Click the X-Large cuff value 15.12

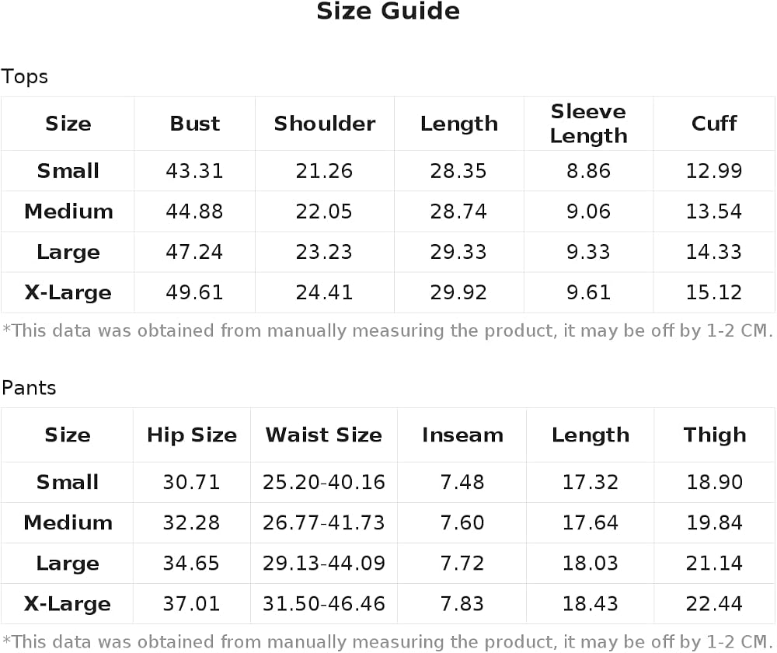pos(714,292)
